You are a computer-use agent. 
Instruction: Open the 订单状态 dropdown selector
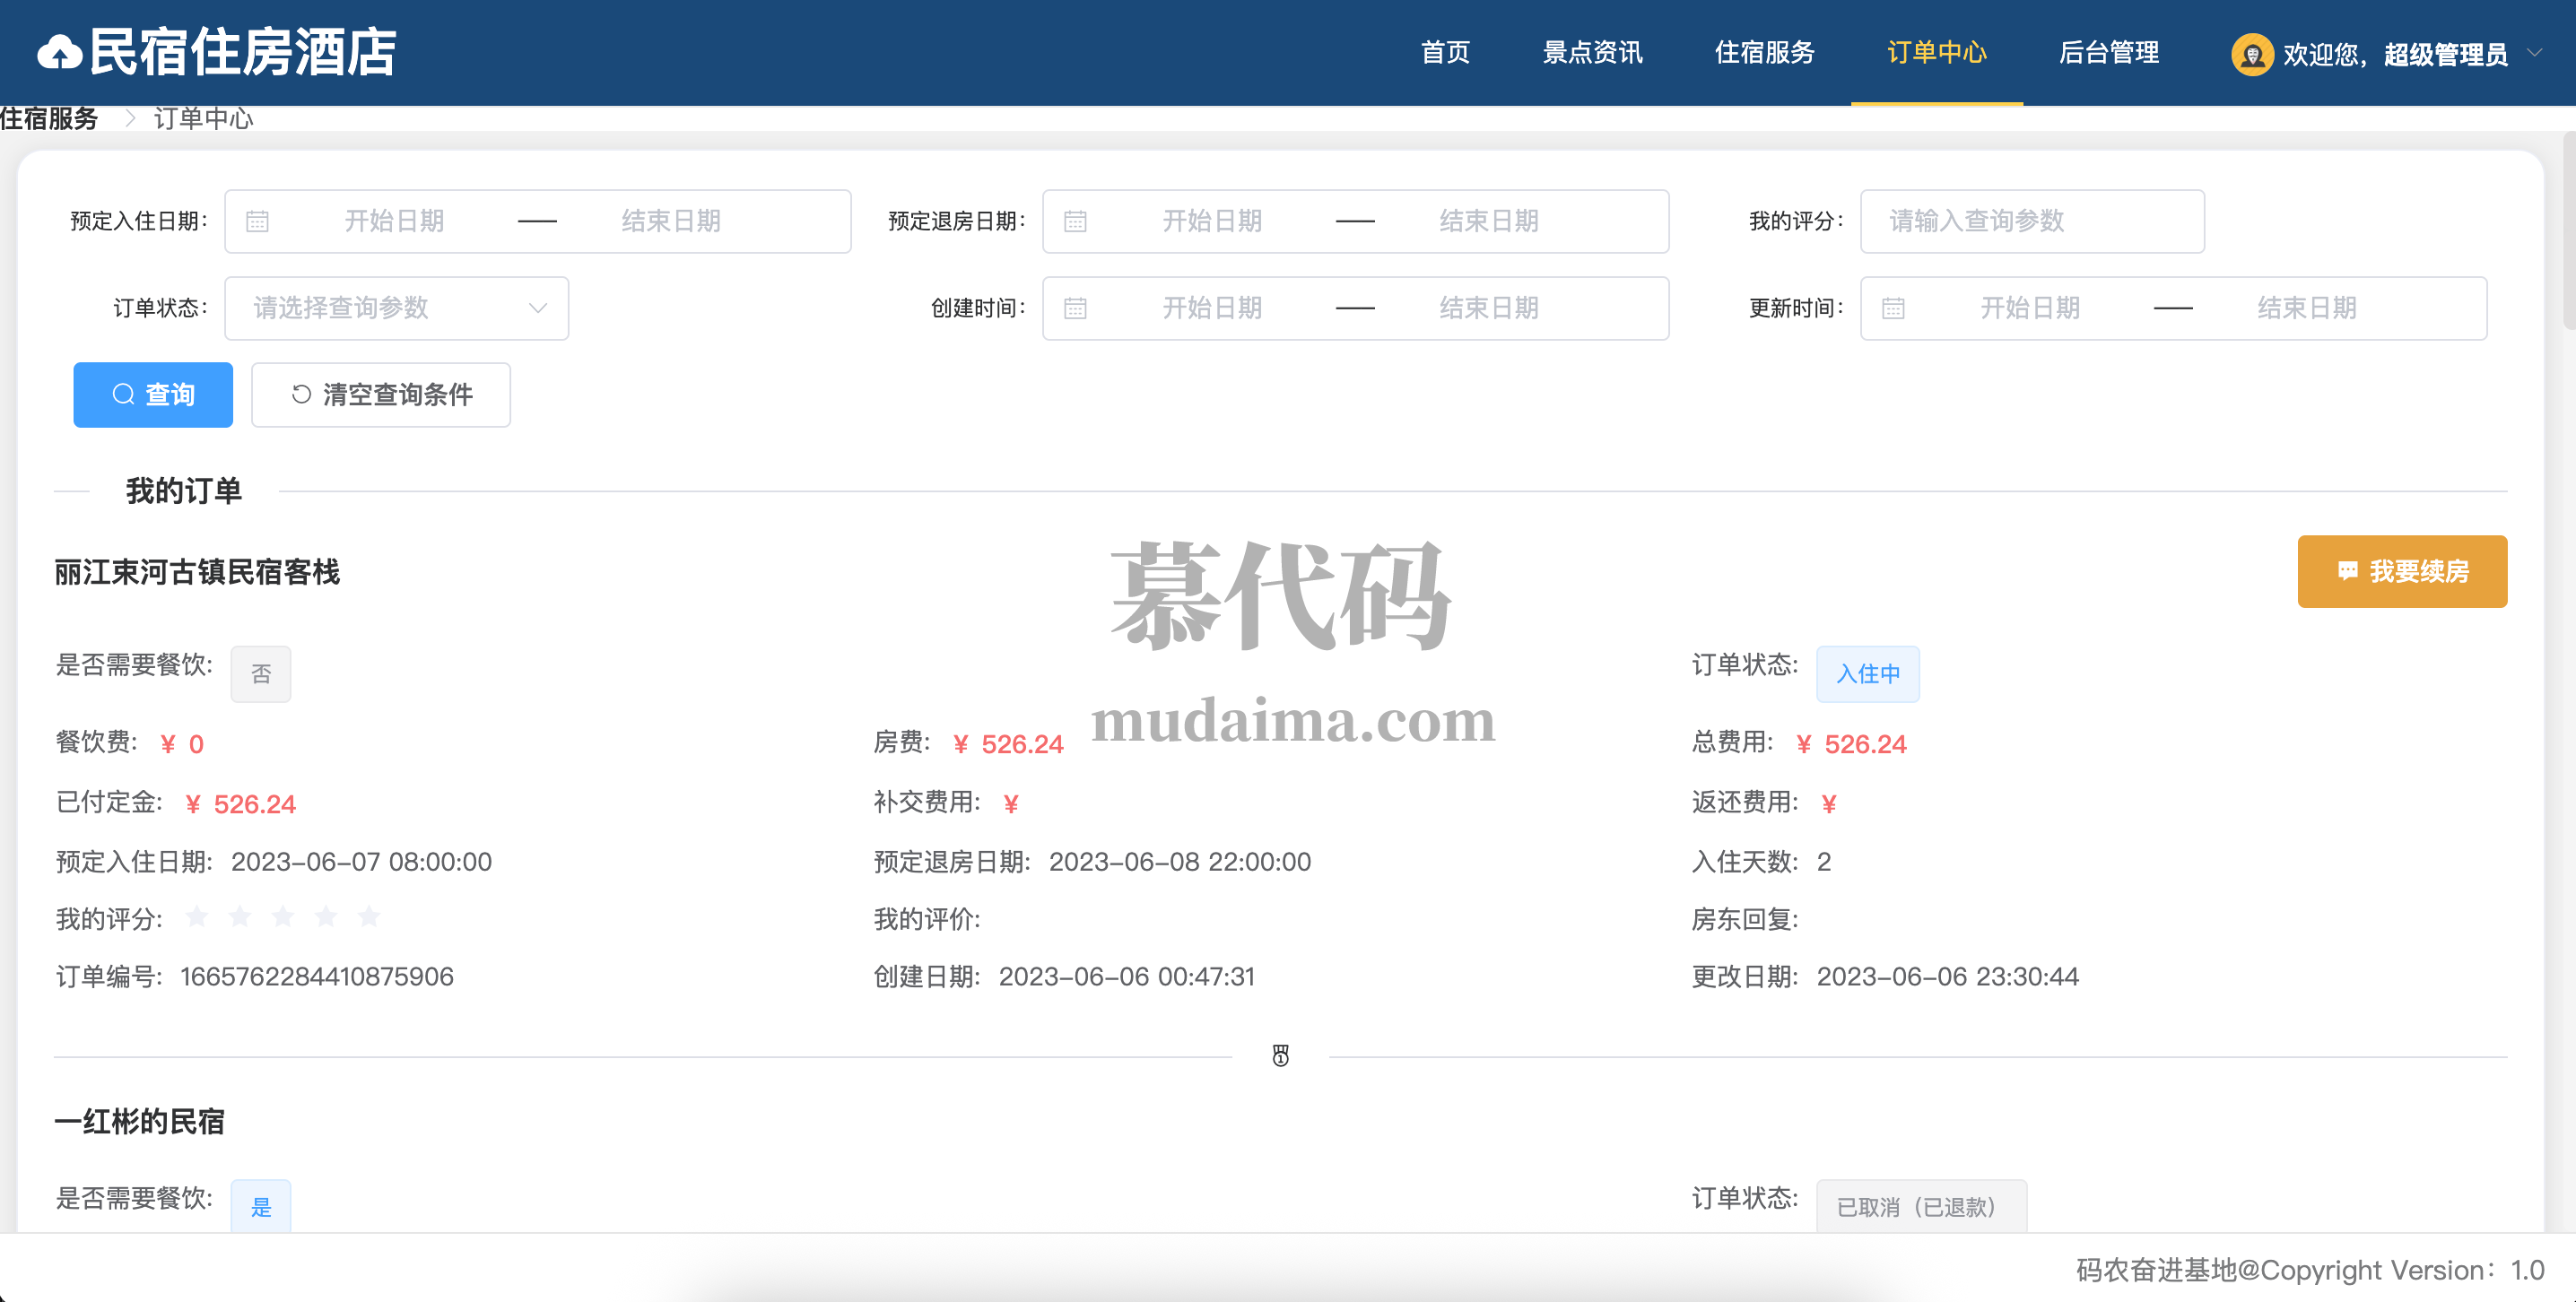point(396,308)
